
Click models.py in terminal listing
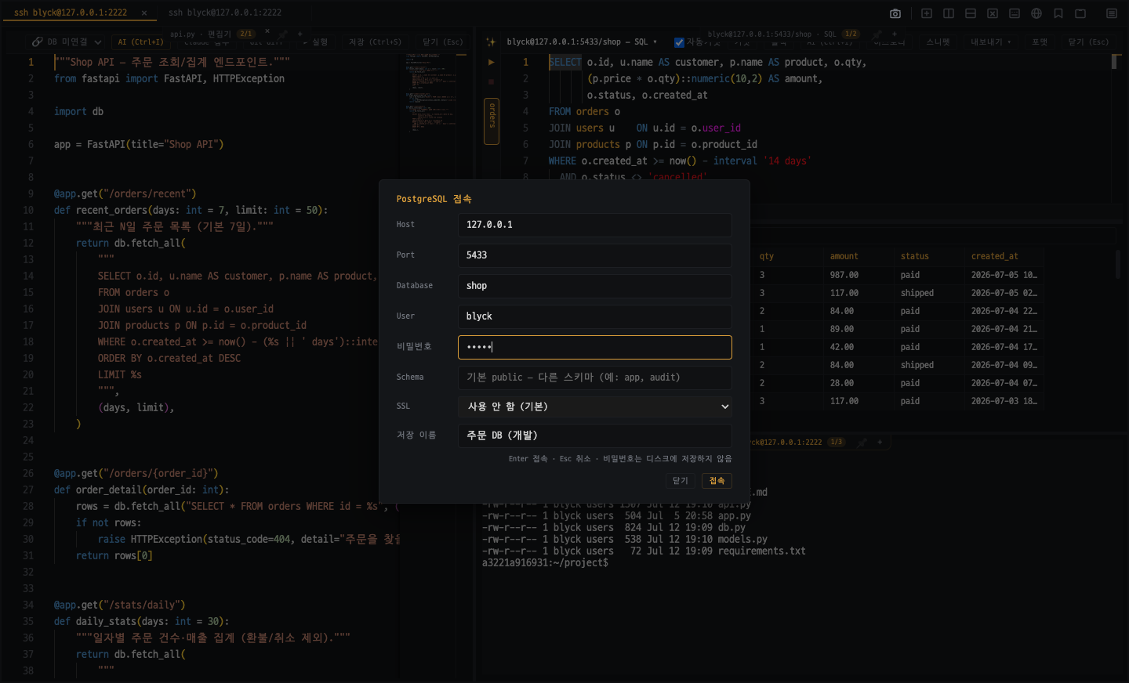pos(742,540)
